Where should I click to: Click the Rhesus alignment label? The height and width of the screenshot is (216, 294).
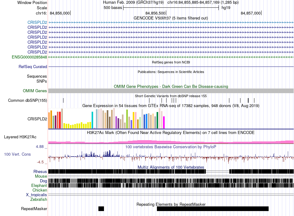pos(40,171)
